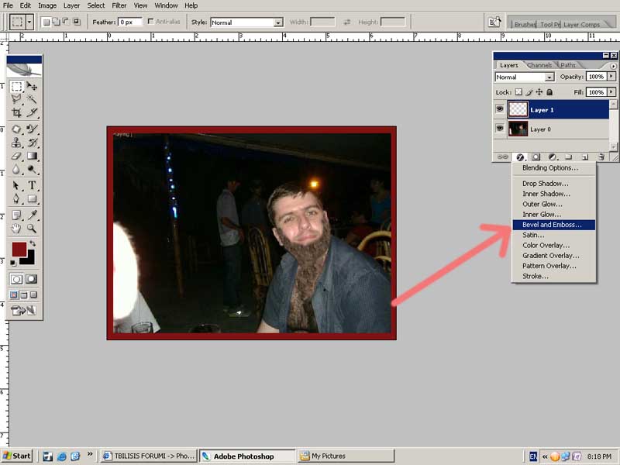Select the Notes tool
The height and width of the screenshot is (465, 620).
pyautogui.click(x=16, y=215)
